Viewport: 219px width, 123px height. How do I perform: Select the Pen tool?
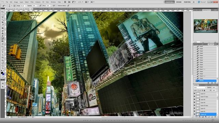pos(3,50)
